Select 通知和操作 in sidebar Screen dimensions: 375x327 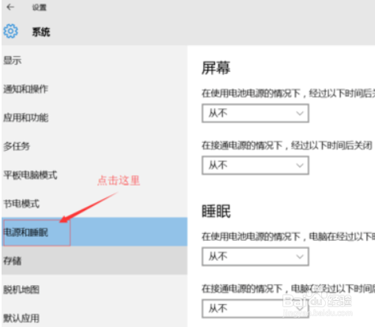[94, 89]
